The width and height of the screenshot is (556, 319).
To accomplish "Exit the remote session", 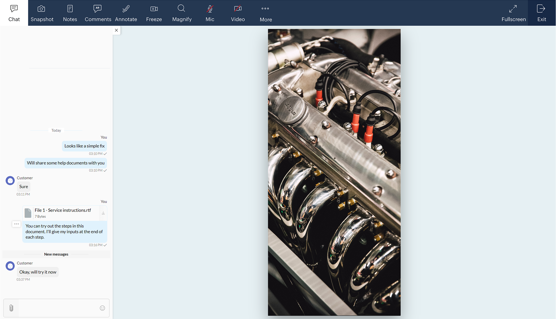I will pos(542,13).
